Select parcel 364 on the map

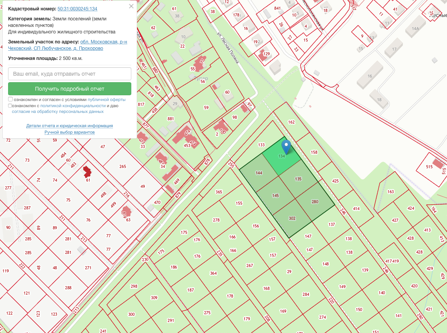(x=213, y=273)
